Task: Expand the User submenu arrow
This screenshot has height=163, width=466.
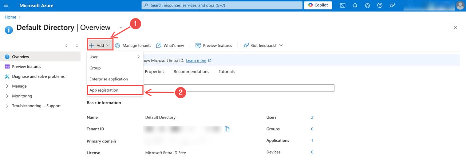Action: pyautogui.click(x=138, y=57)
